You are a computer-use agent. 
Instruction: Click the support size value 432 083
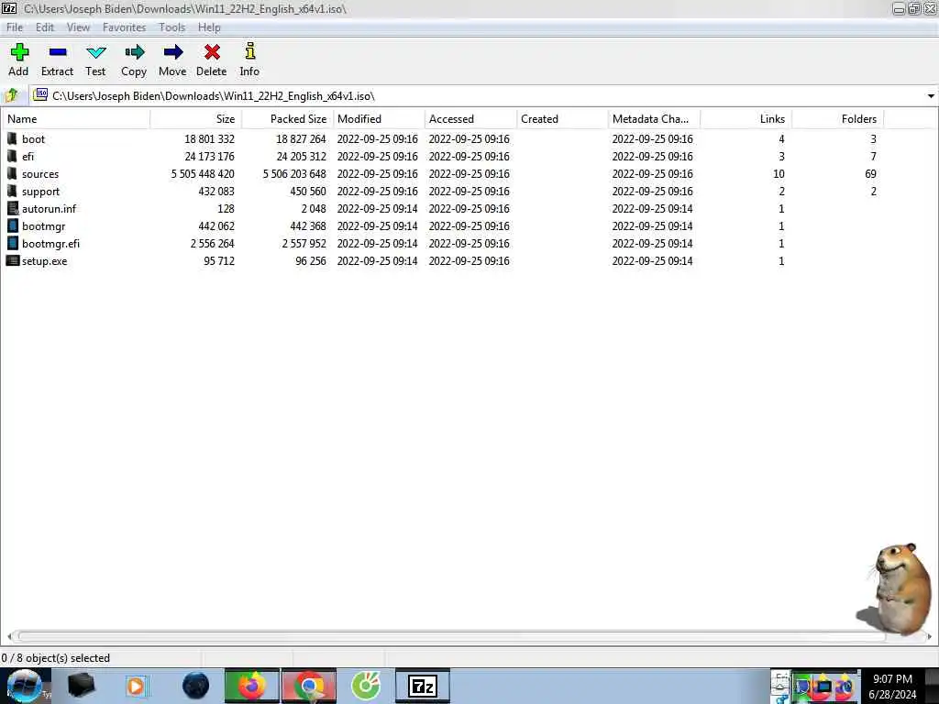click(x=216, y=192)
